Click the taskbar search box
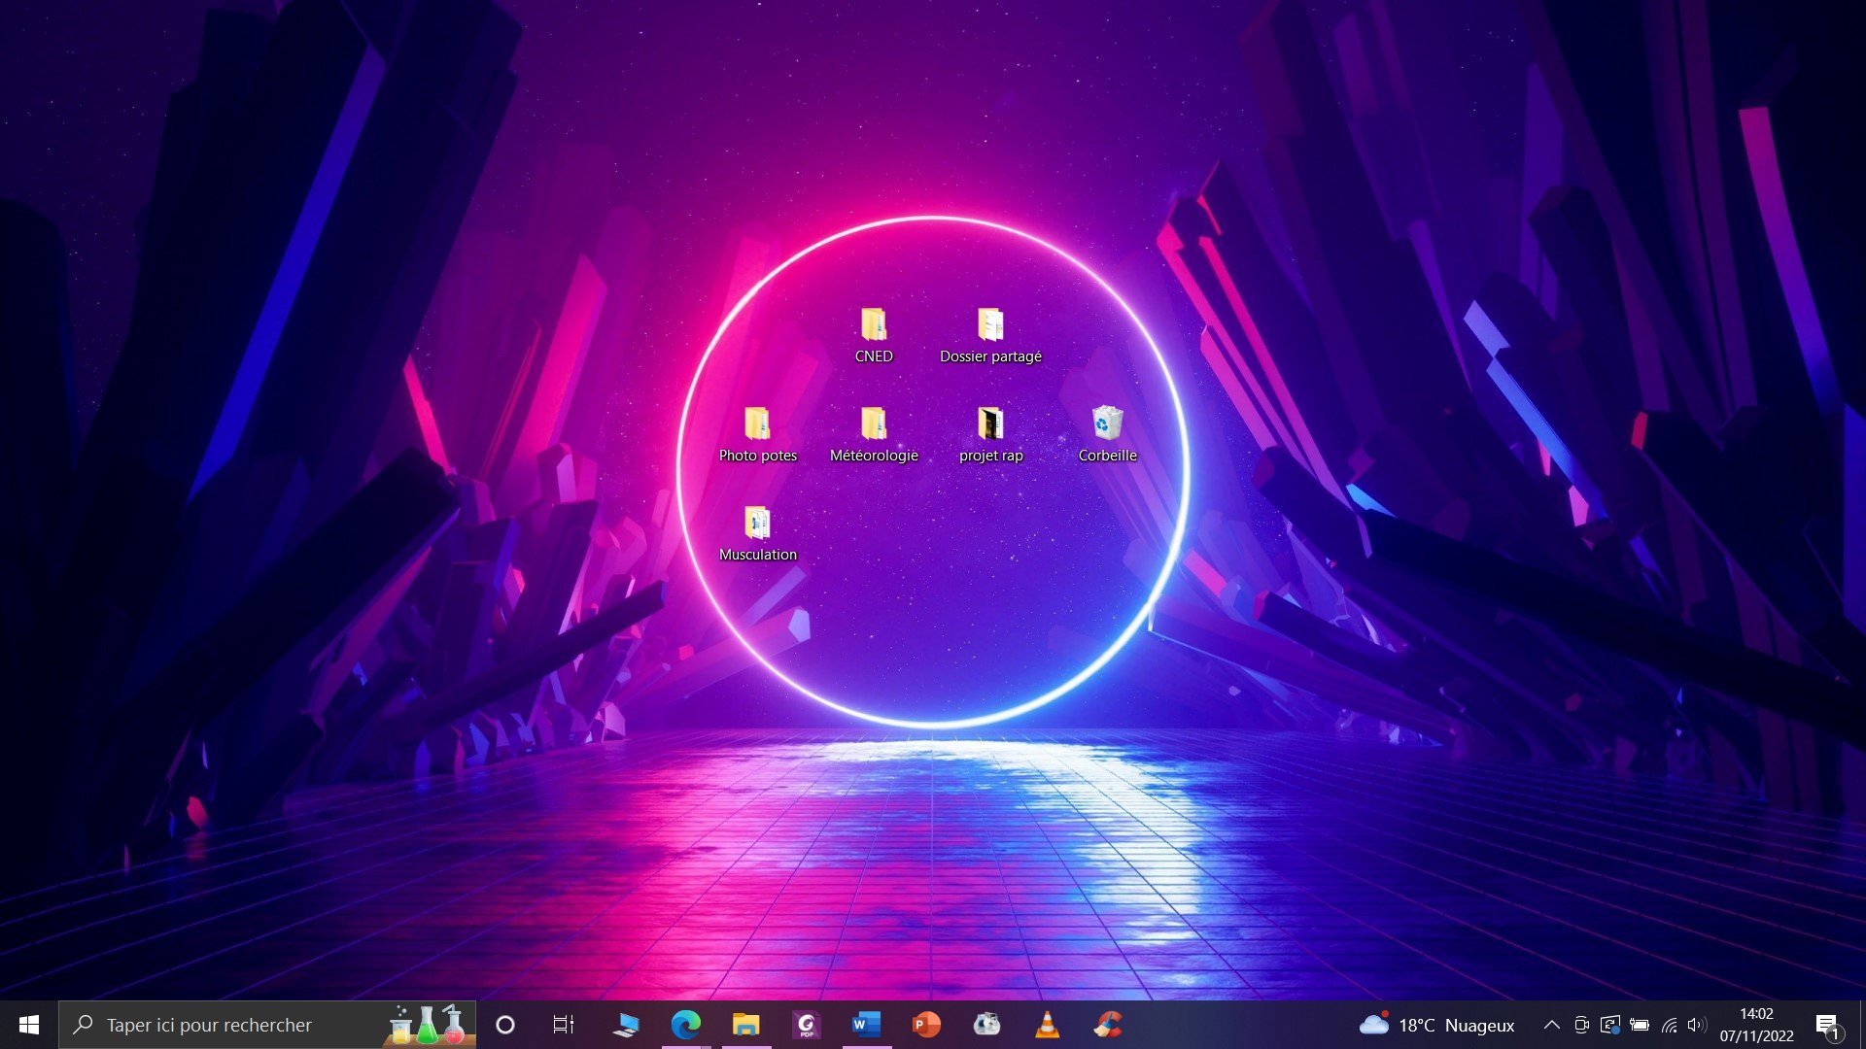Image resolution: width=1866 pixels, height=1049 pixels. click(233, 1025)
